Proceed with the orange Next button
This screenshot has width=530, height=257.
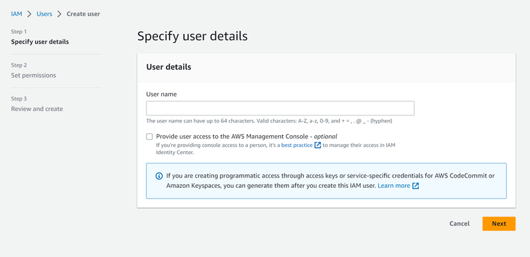pos(499,224)
